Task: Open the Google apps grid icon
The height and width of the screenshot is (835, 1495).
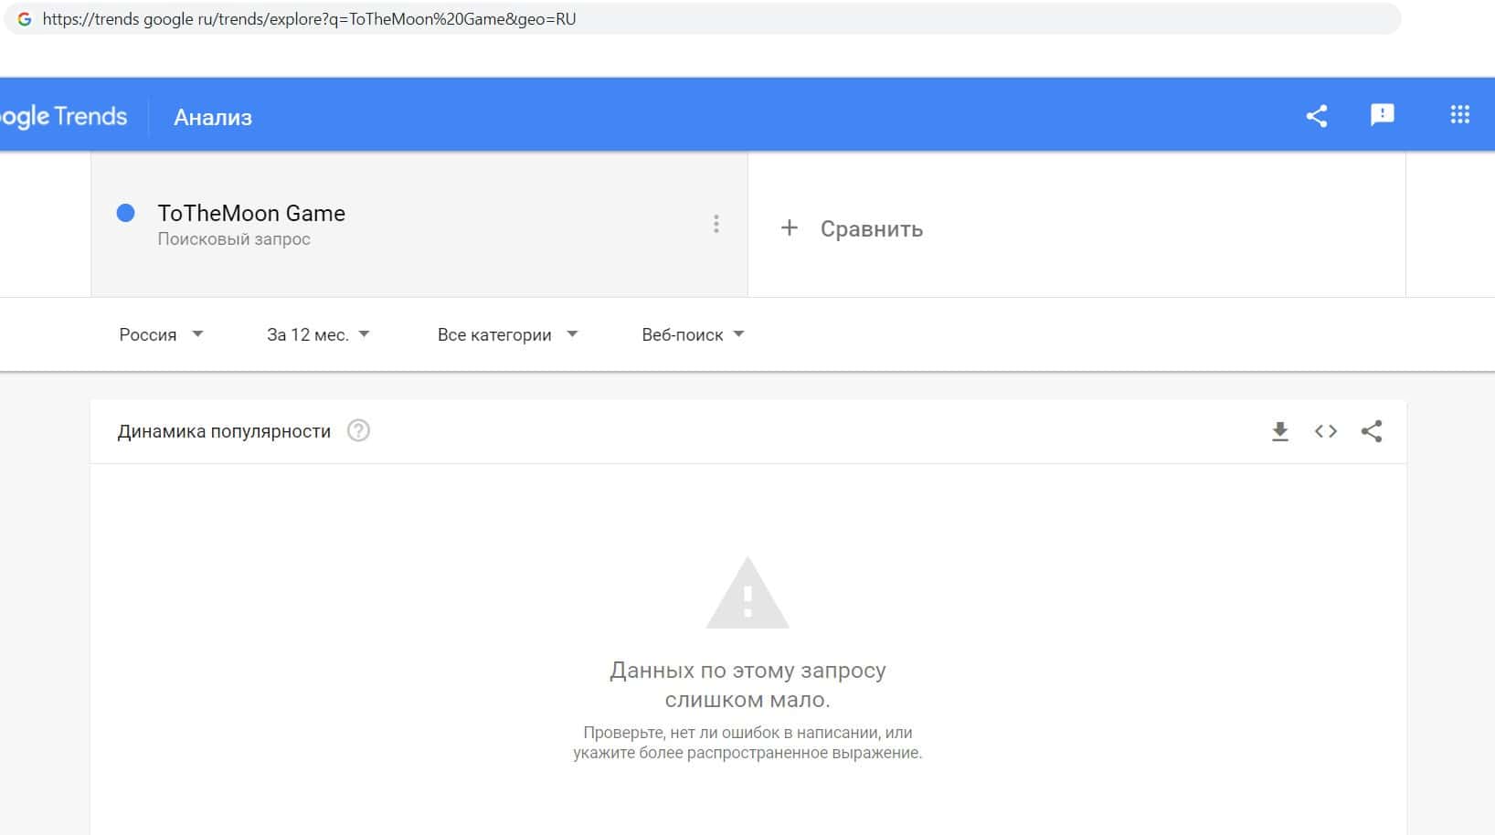Action: (x=1459, y=114)
